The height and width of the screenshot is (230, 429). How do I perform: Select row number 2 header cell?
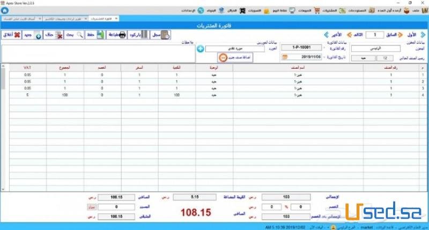[423, 82]
